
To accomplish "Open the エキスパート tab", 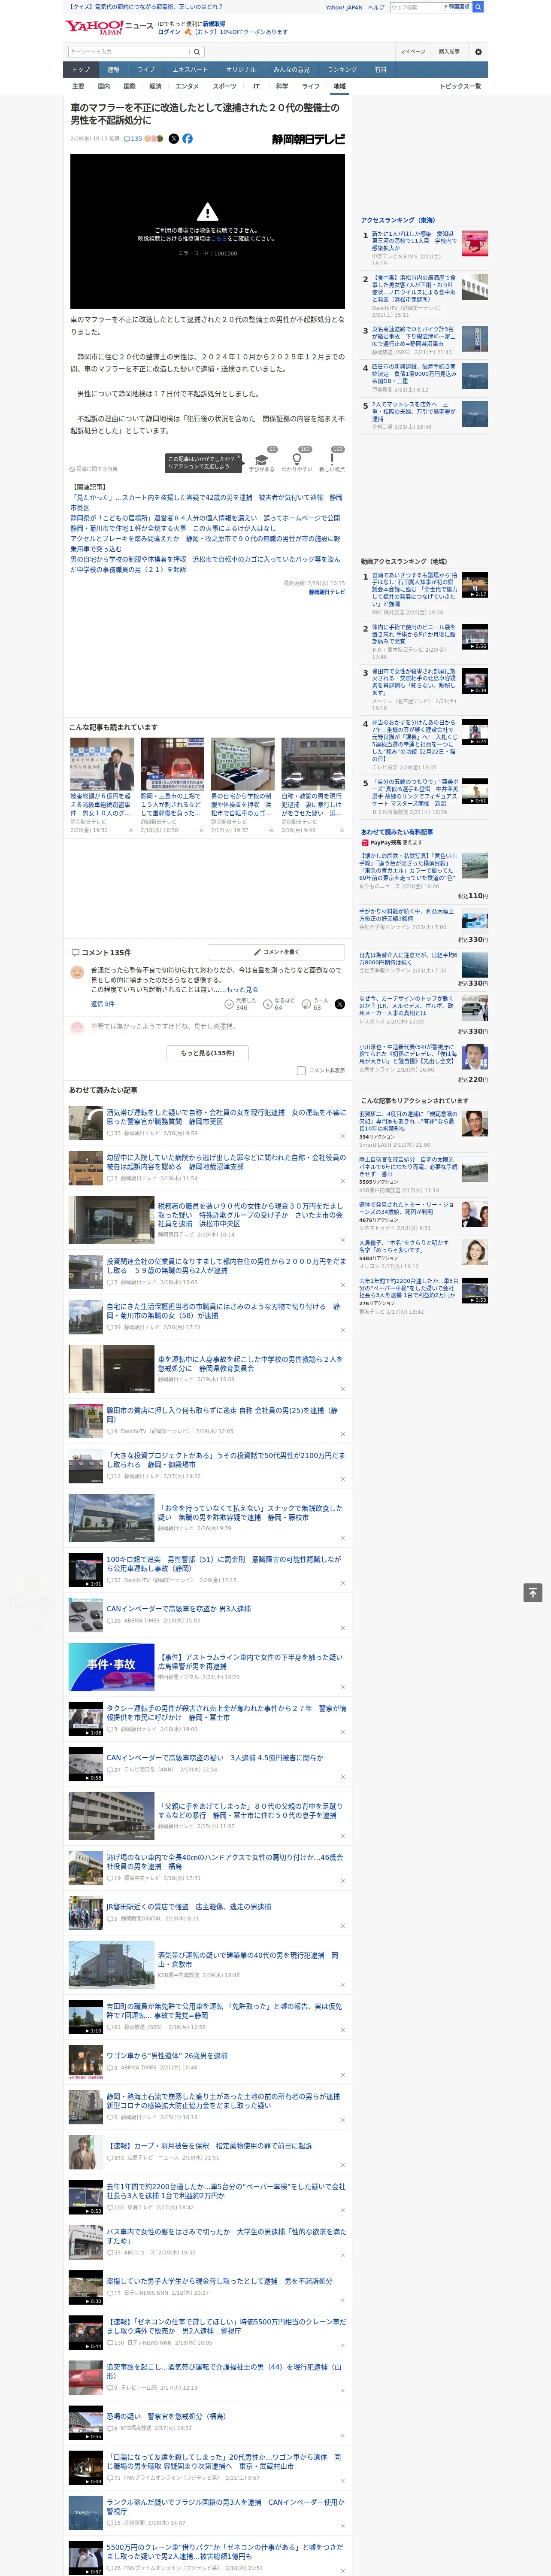I will pos(190,70).
